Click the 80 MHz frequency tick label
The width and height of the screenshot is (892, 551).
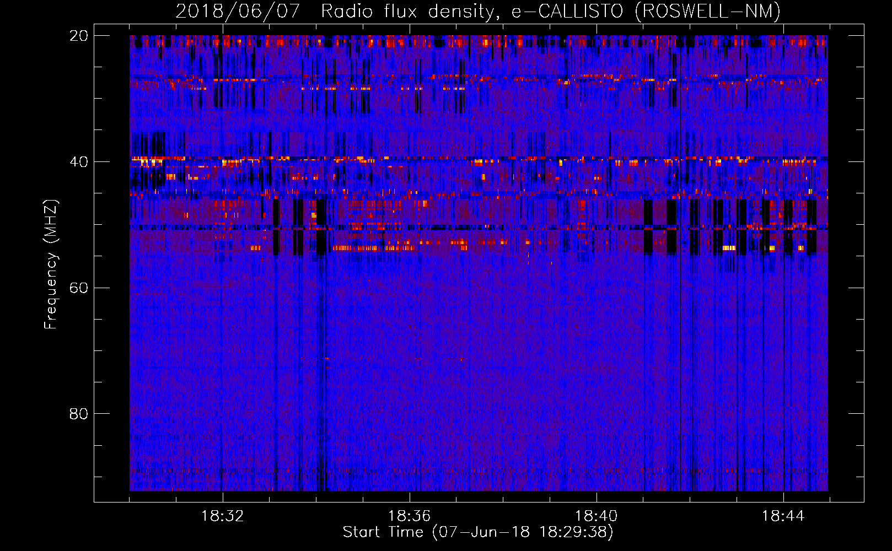pos(78,414)
